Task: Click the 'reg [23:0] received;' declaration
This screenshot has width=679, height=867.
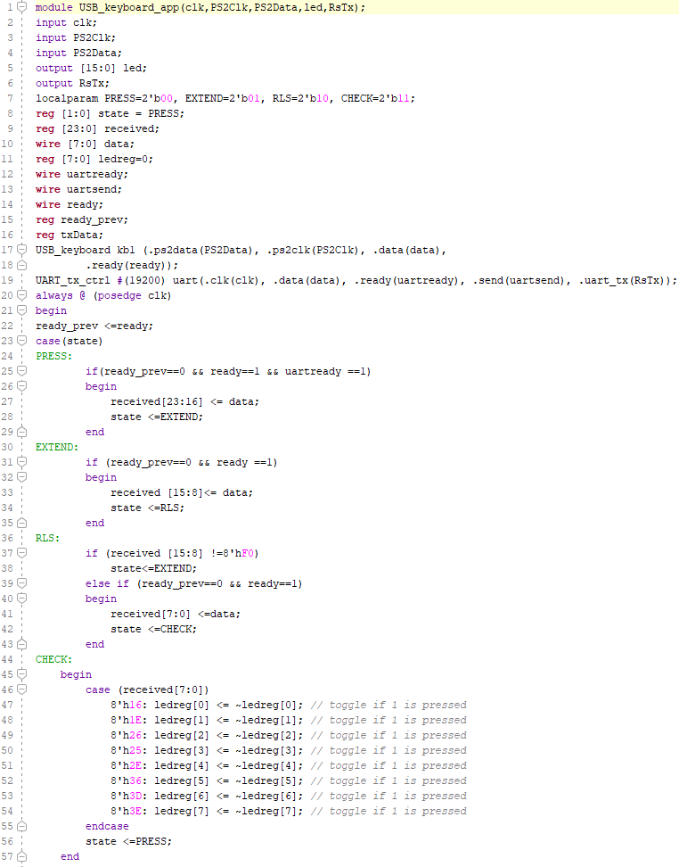Action: point(97,128)
